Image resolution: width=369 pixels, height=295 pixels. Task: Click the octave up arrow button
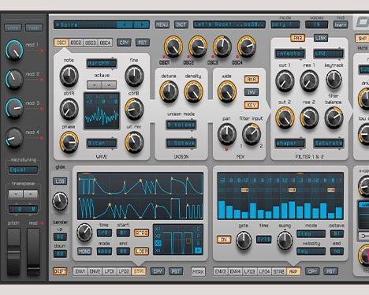(109, 85)
